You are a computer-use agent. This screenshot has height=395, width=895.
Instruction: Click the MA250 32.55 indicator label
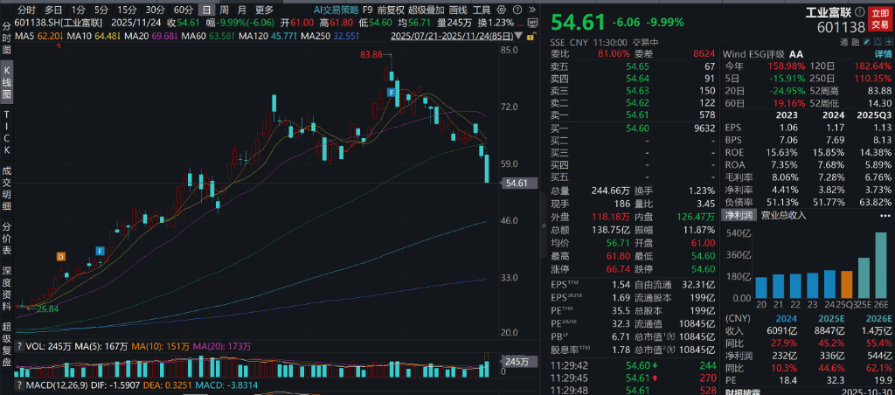click(330, 35)
